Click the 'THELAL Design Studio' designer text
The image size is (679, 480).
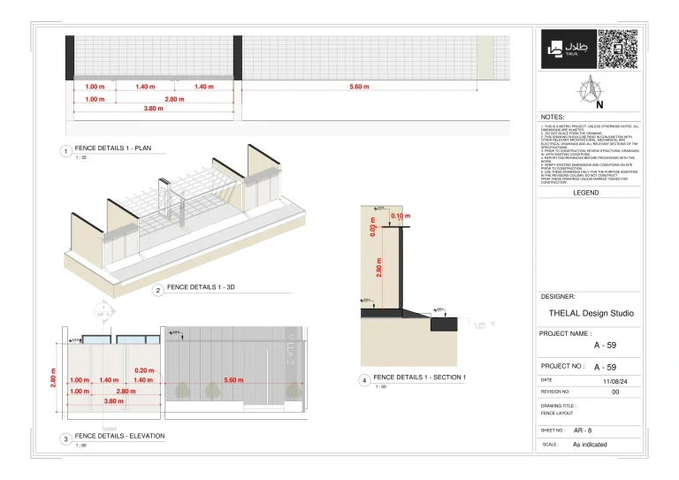[x=591, y=313]
